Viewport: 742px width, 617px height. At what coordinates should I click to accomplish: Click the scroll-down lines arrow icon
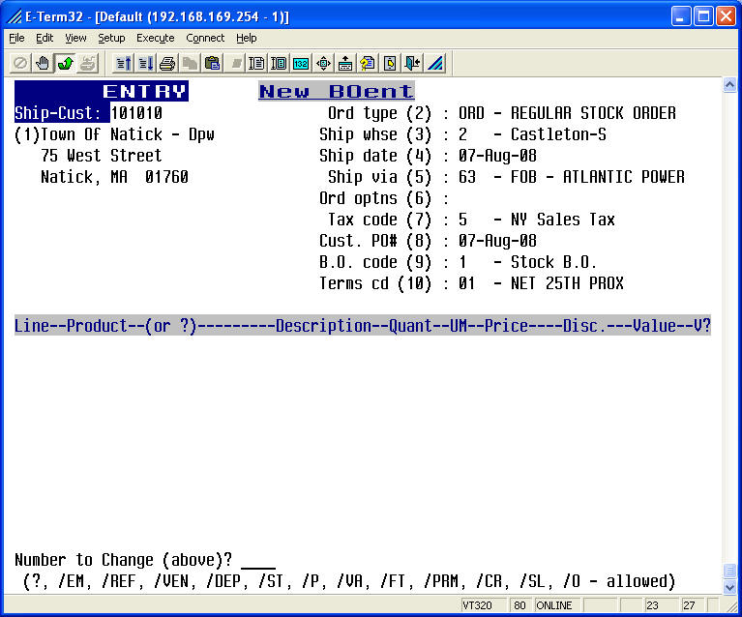[x=146, y=63]
